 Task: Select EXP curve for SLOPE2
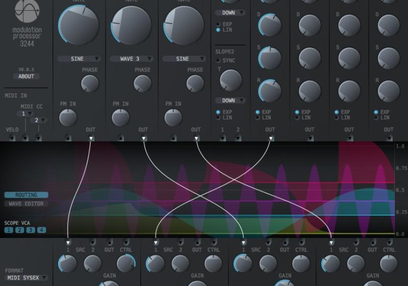pos(219,112)
